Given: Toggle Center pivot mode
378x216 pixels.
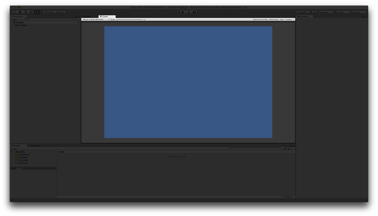Looking at the screenshot, I should tap(49, 12).
